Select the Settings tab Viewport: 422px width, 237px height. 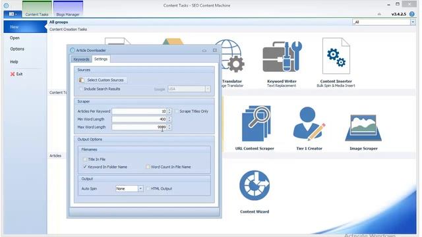click(101, 59)
